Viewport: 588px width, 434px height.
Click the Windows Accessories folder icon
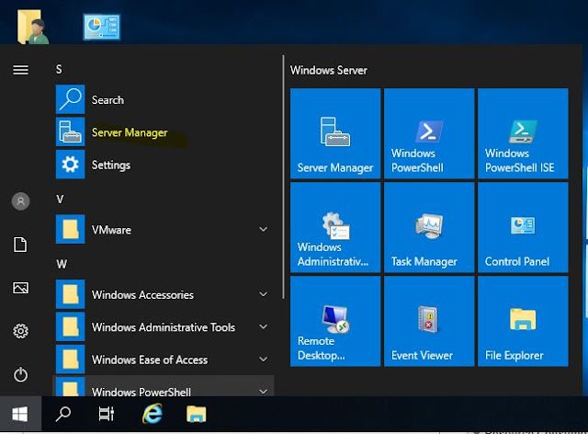coord(70,294)
